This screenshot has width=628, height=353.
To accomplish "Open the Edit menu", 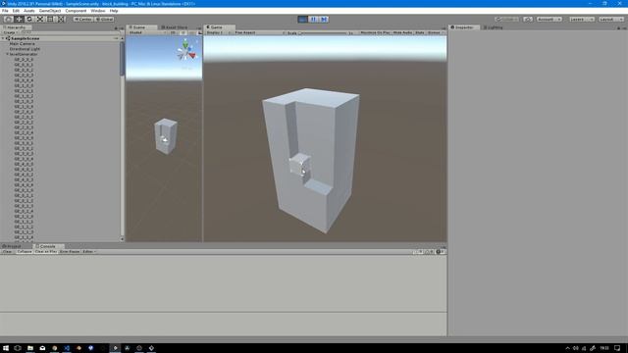I will click(16, 11).
